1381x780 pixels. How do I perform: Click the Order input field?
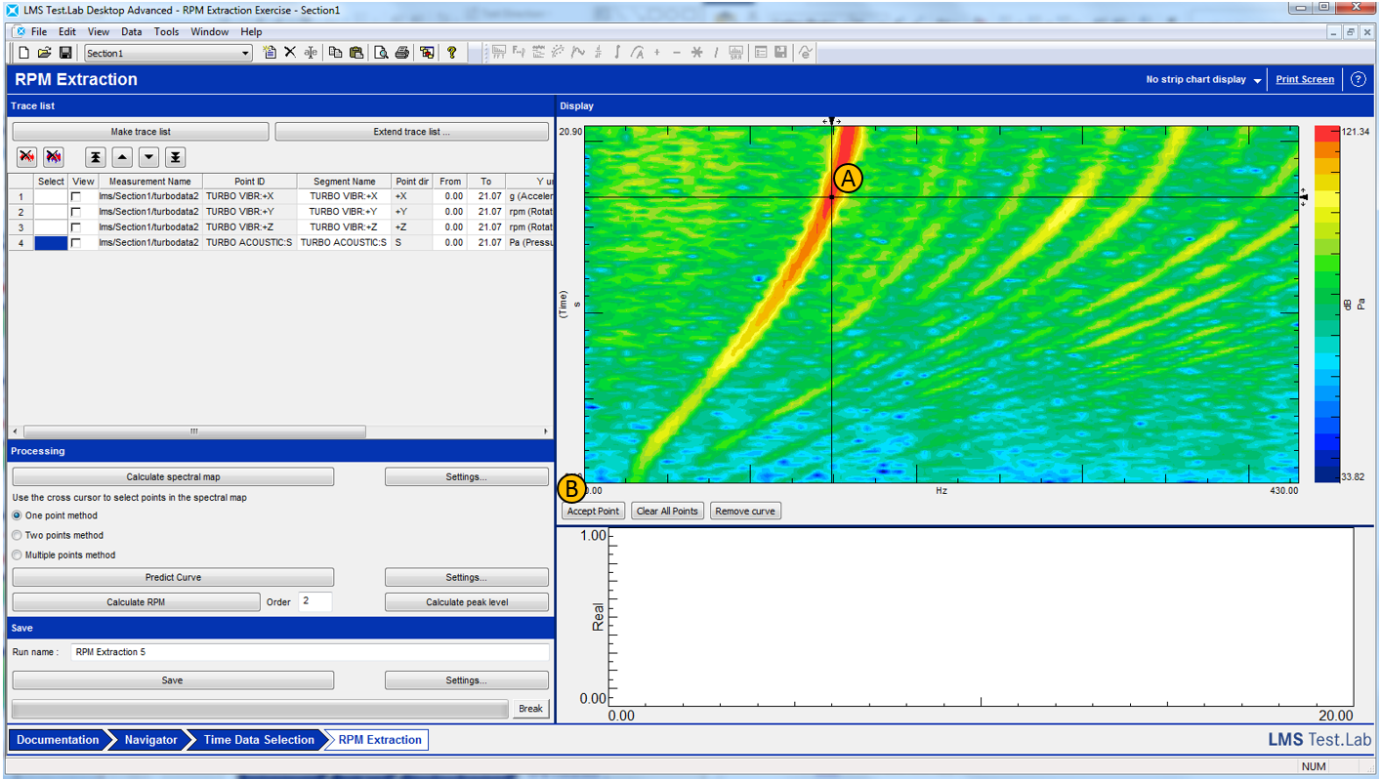point(315,601)
